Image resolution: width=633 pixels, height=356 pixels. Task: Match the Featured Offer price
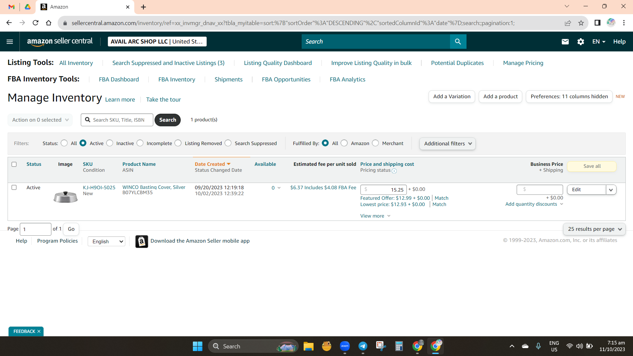click(441, 198)
